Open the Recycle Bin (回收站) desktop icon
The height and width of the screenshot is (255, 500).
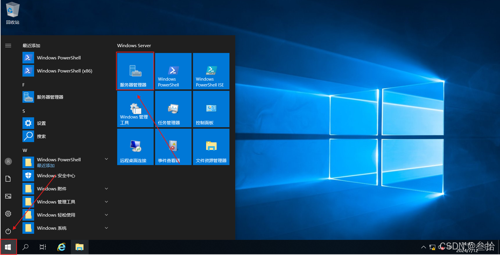(13, 13)
